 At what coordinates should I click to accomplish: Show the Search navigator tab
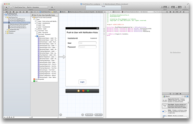coord(14,12)
